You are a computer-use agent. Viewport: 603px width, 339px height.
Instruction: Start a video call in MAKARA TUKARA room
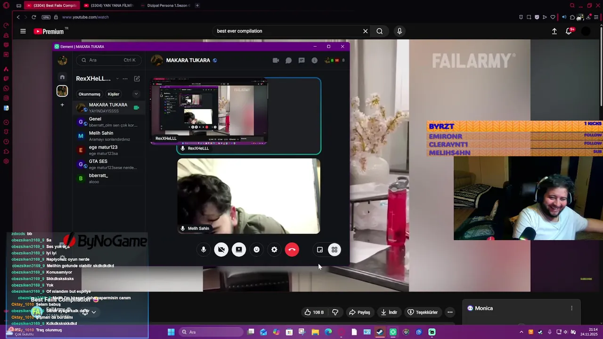coord(276,60)
